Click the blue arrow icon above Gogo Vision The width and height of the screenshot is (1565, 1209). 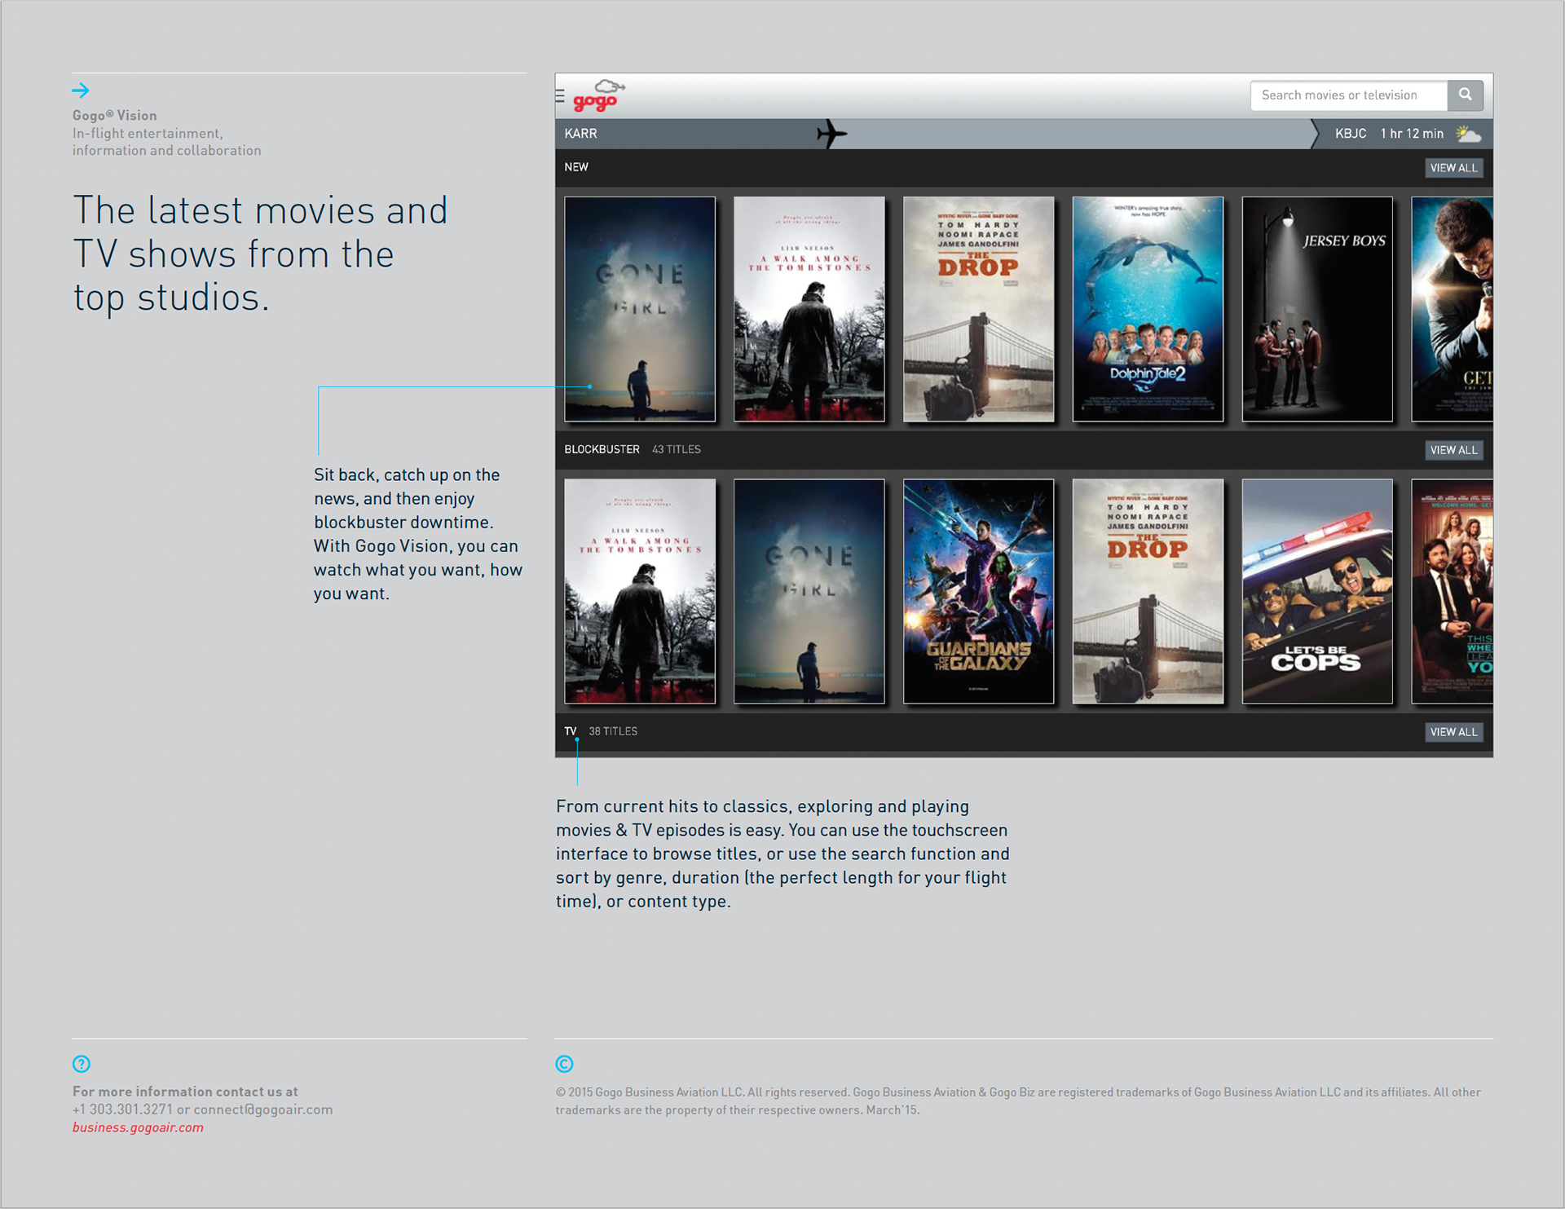[81, 90]
